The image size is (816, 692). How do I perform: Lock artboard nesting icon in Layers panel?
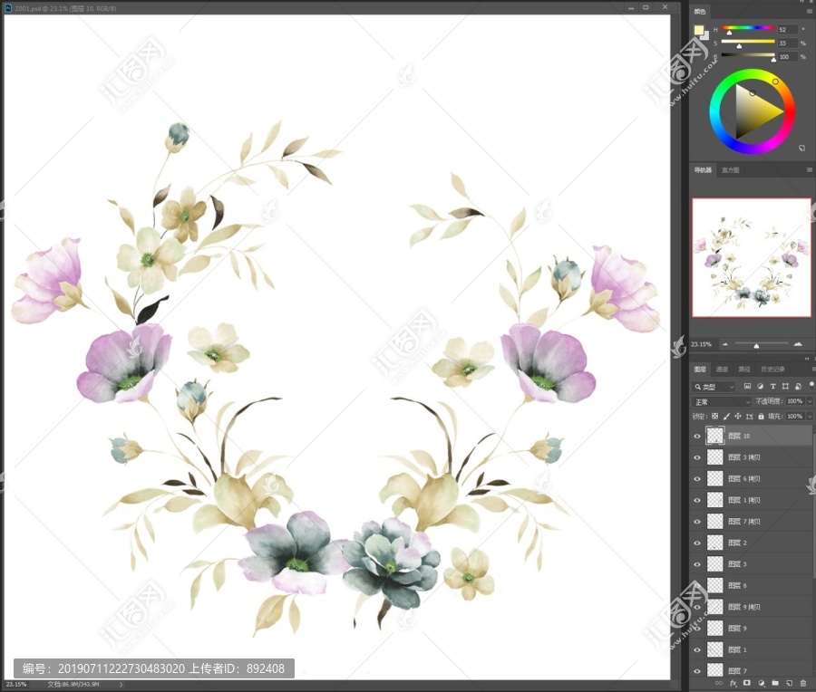click(750, 416)
